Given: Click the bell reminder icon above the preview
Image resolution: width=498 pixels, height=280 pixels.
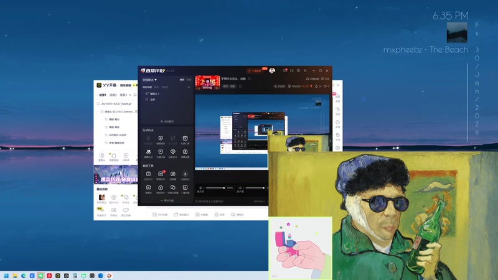Looking at the screenshot, I should point(312,79).
